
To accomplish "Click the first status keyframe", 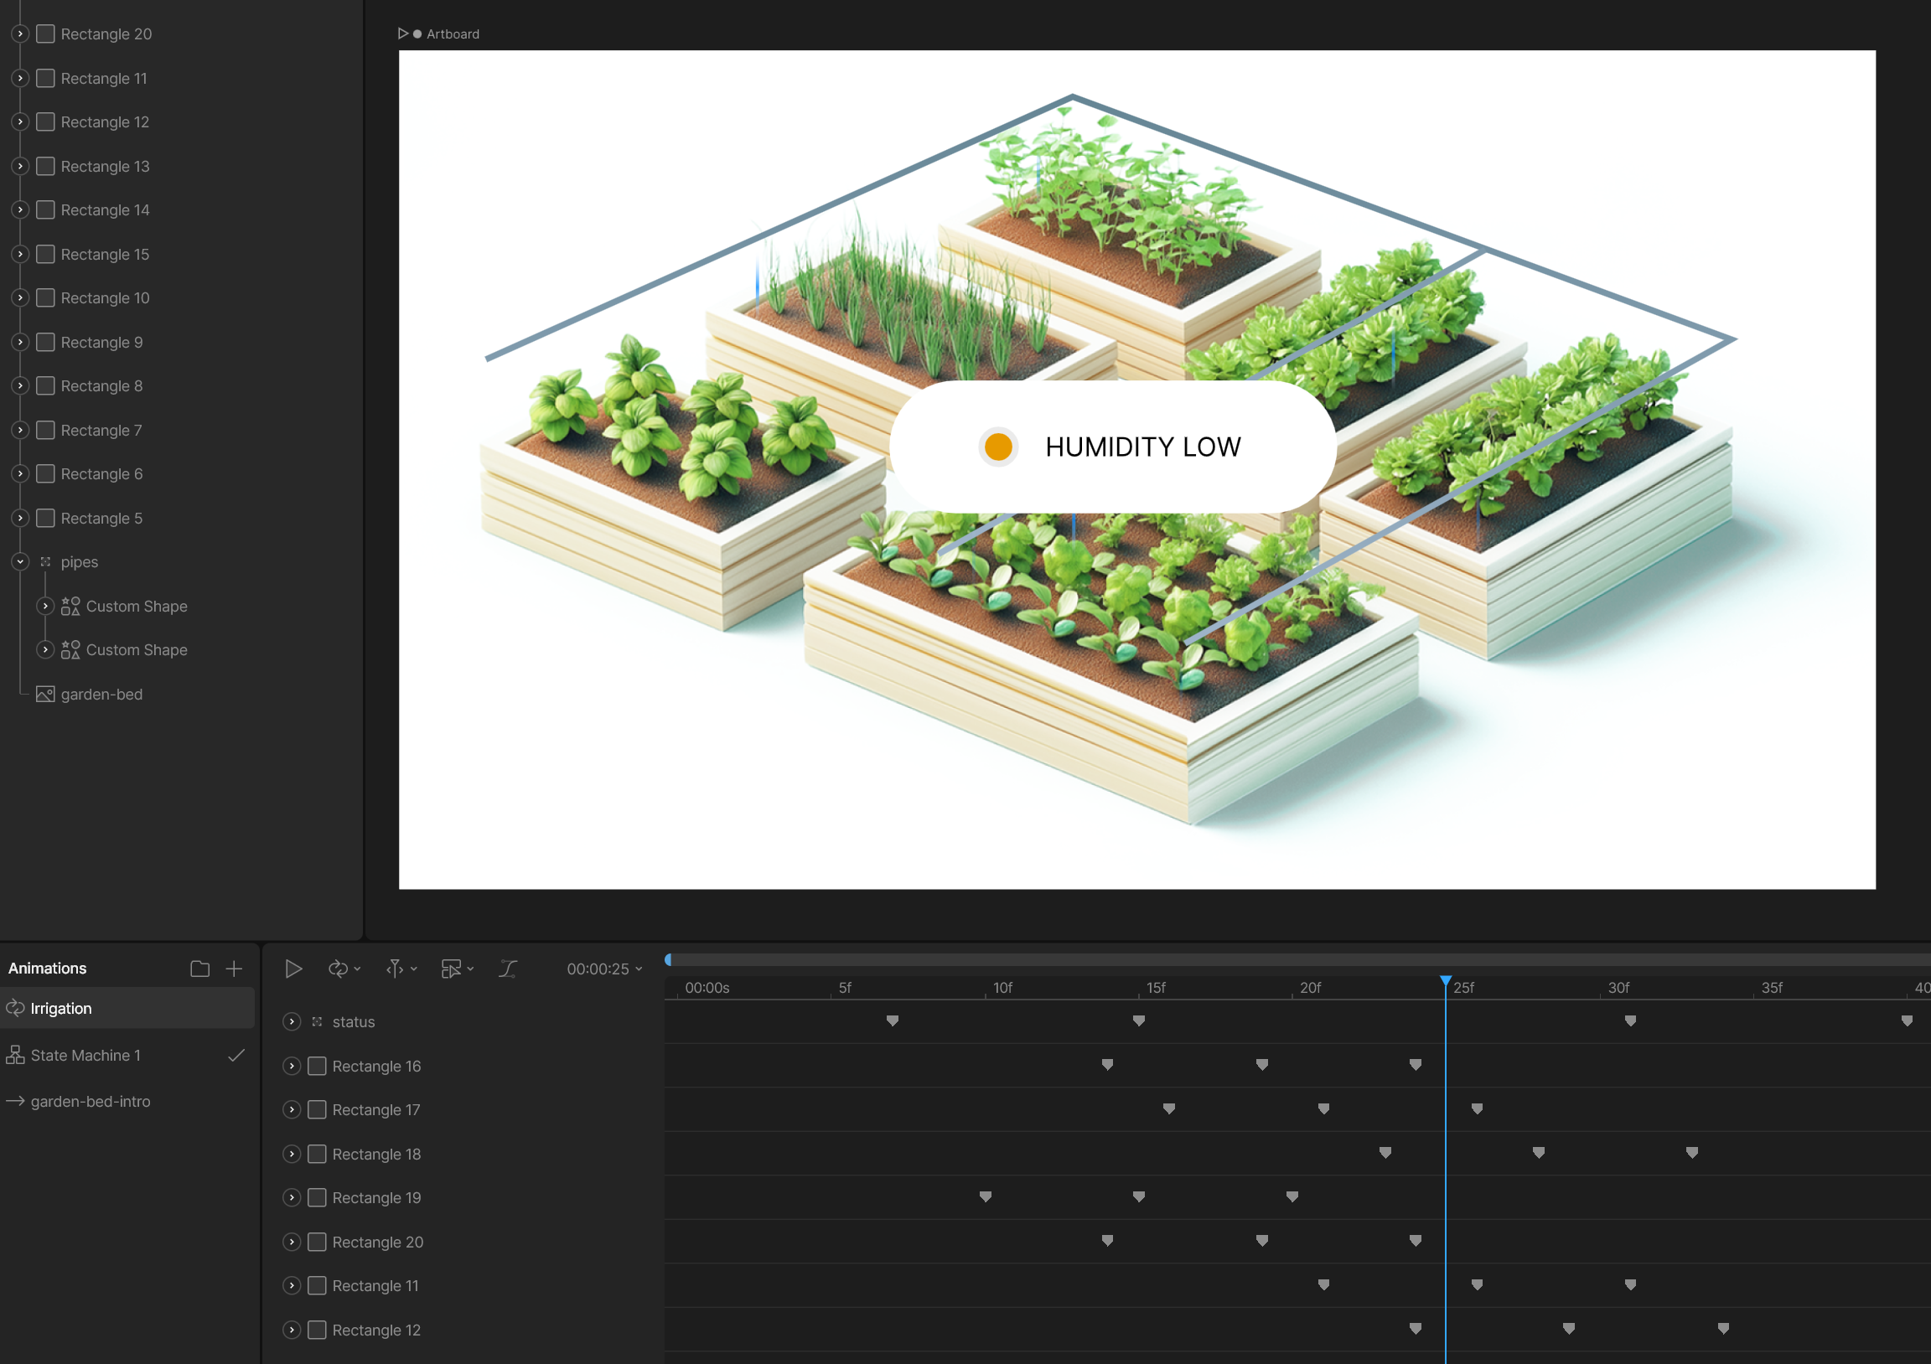I will point(893,1020).
